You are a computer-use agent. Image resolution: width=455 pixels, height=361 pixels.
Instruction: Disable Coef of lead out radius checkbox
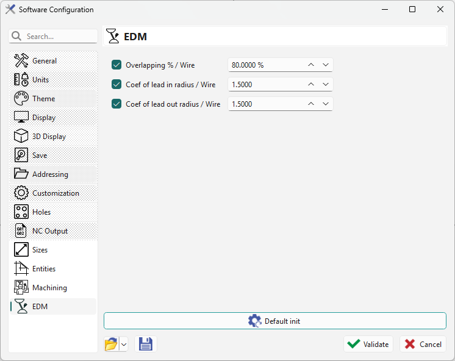(116, 104)
